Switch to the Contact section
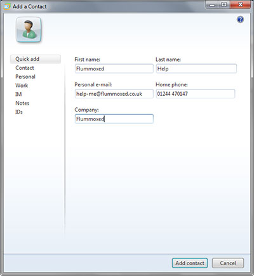Image resolution: width=254 pixels, height=276 pixels. click(x=25, y=68)
